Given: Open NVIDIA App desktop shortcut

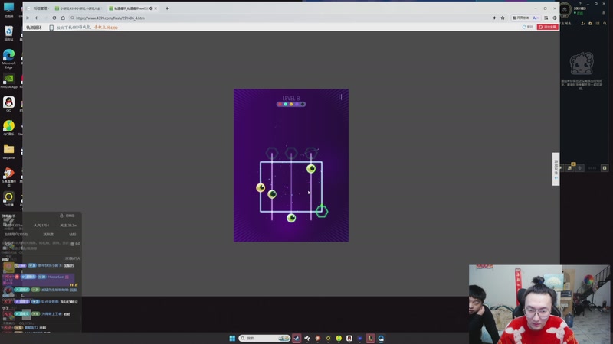Looking at the screenshot, I should [x=8, y=81].
